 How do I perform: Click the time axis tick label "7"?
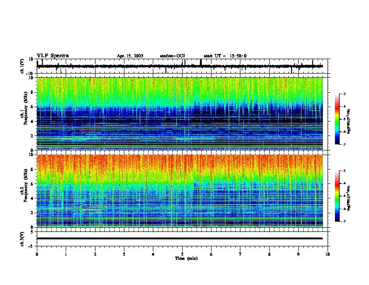pyautogui.click(x=240, y=254)
